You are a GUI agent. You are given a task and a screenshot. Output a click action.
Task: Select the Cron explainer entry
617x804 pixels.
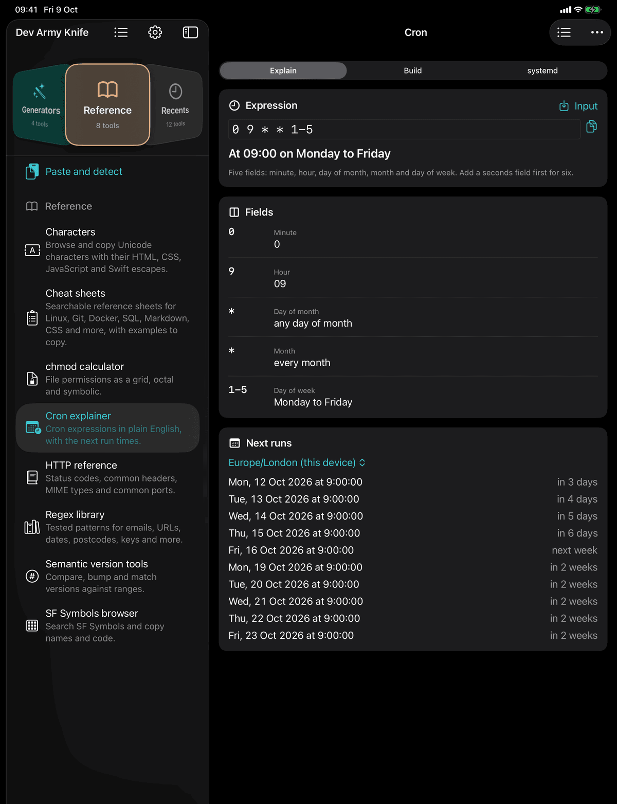click(108, 428)
